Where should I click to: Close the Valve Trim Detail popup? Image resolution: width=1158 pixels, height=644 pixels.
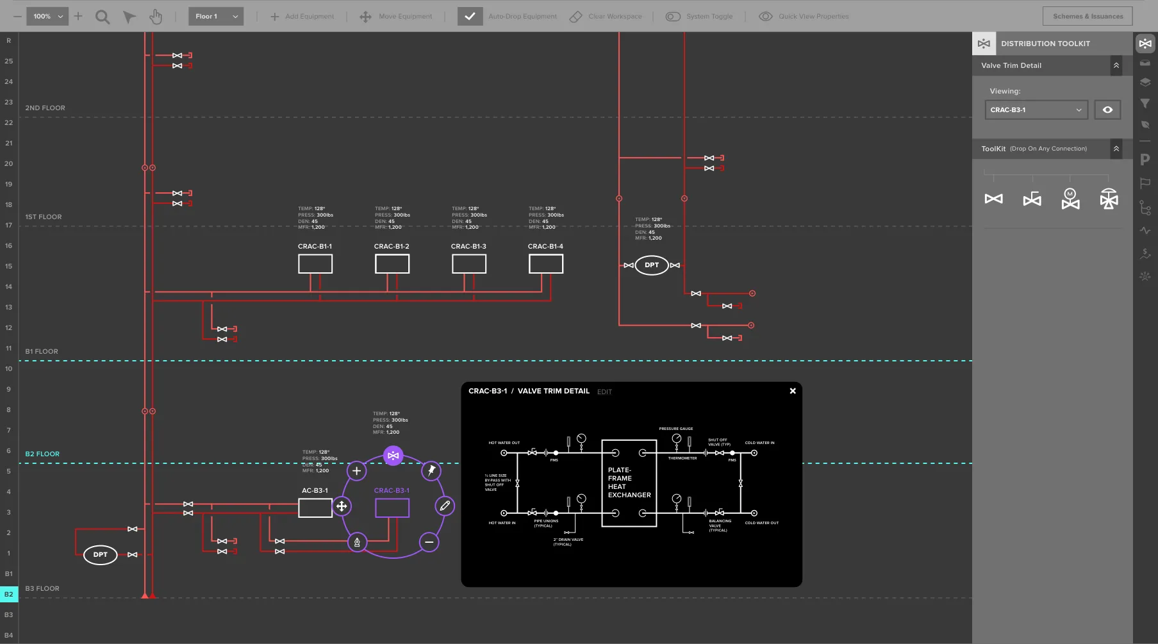pyautogui.click(x=793, y=391)
